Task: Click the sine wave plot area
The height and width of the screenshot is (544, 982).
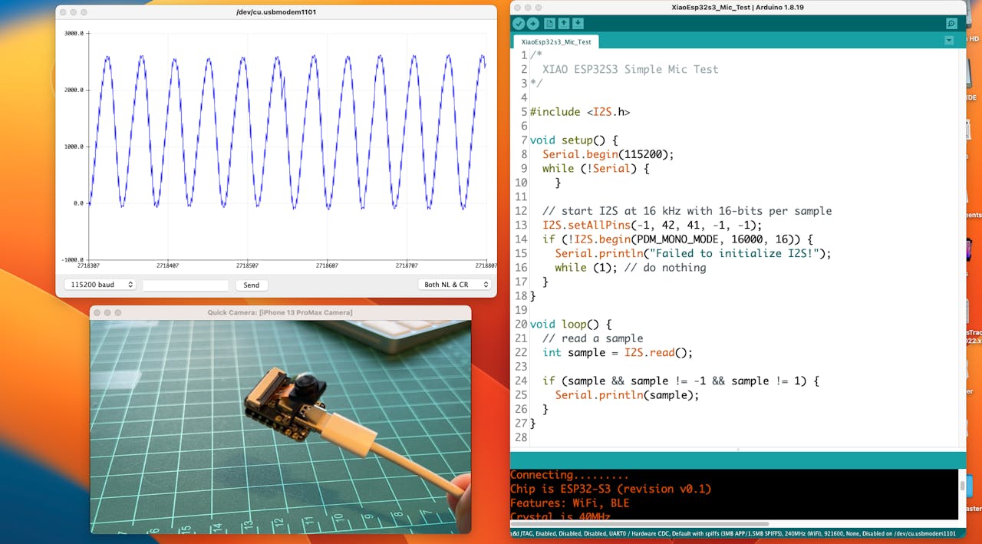Action: click(288, 146)
